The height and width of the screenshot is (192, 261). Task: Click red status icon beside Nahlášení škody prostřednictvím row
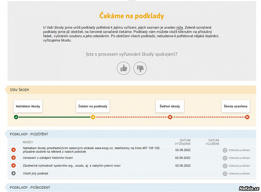click(13, 150)
